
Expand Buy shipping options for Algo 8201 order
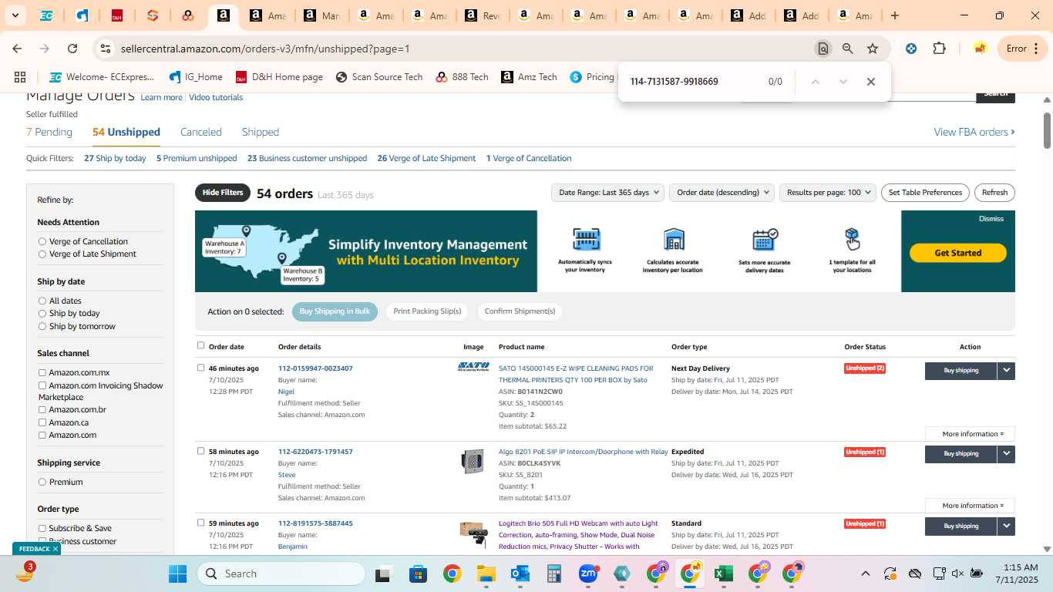[x=1006, y=454]
